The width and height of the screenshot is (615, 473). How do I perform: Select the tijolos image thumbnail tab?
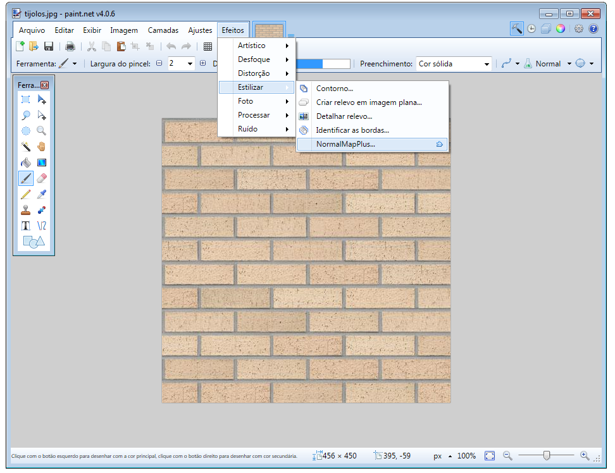(x=270, y=30)
